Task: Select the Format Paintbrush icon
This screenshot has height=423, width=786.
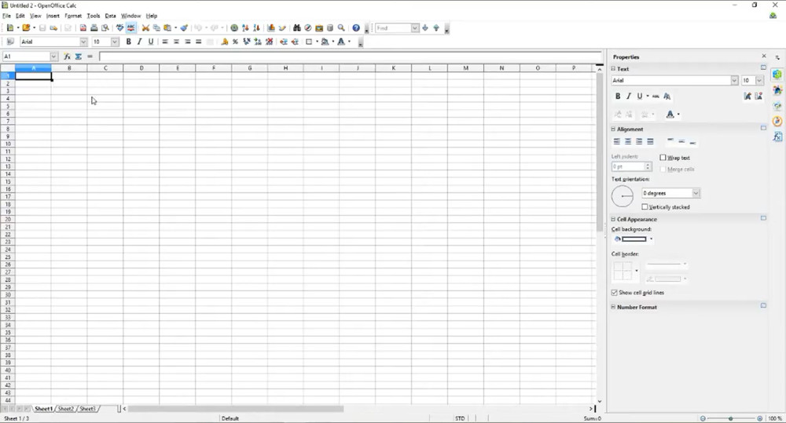Action: pos(184,28)
